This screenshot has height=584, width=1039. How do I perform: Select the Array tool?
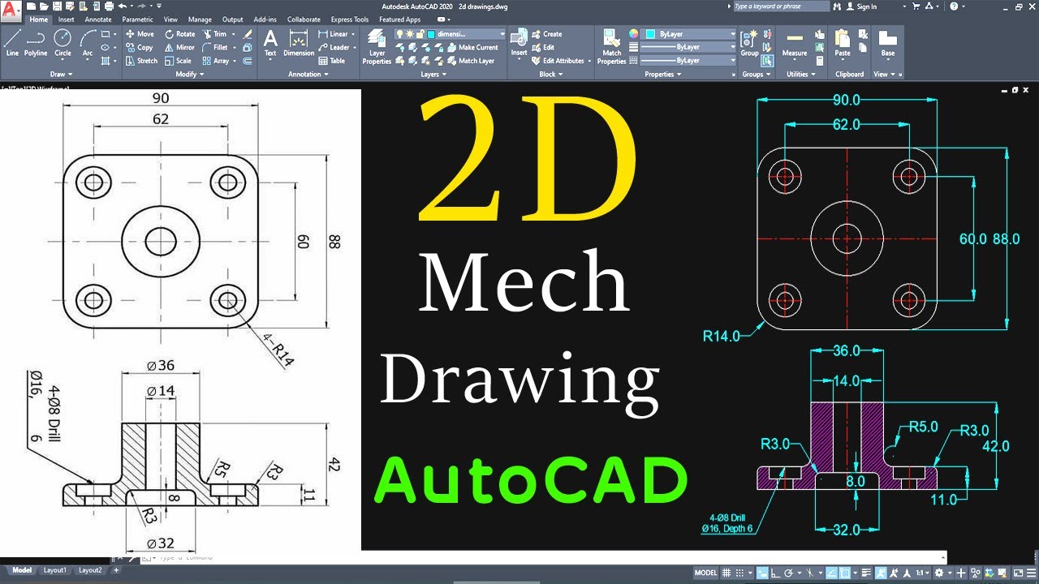pos(216,61)
